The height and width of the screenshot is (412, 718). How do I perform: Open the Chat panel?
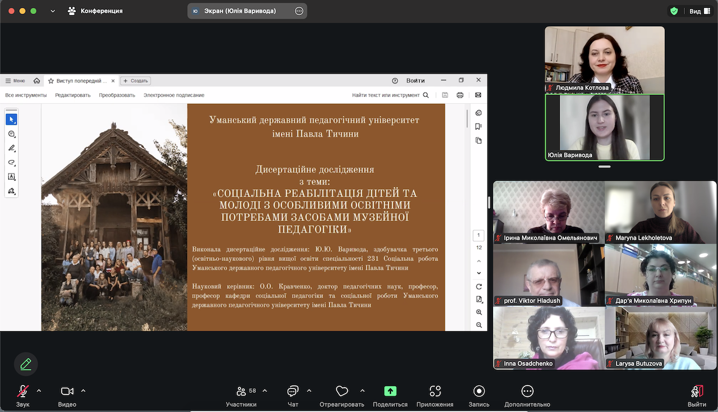(x=293, y=391)
